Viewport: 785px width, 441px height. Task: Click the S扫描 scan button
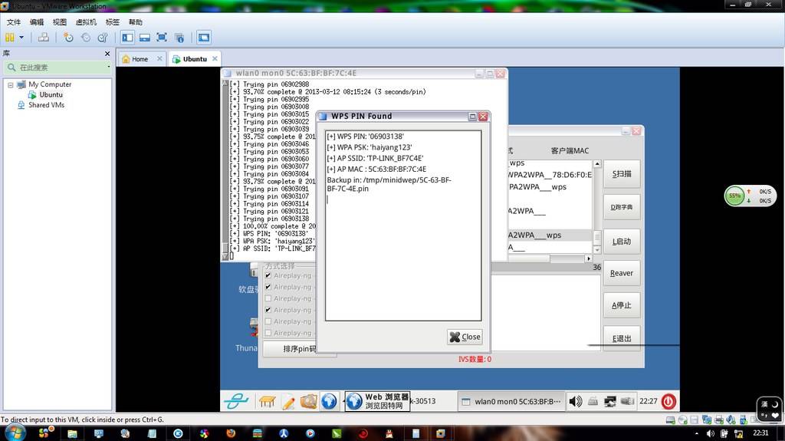tap(622, 174)
